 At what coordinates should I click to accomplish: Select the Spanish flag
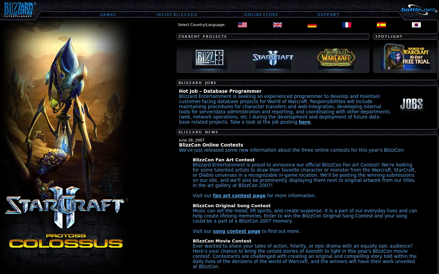click(x=381, y=25)
